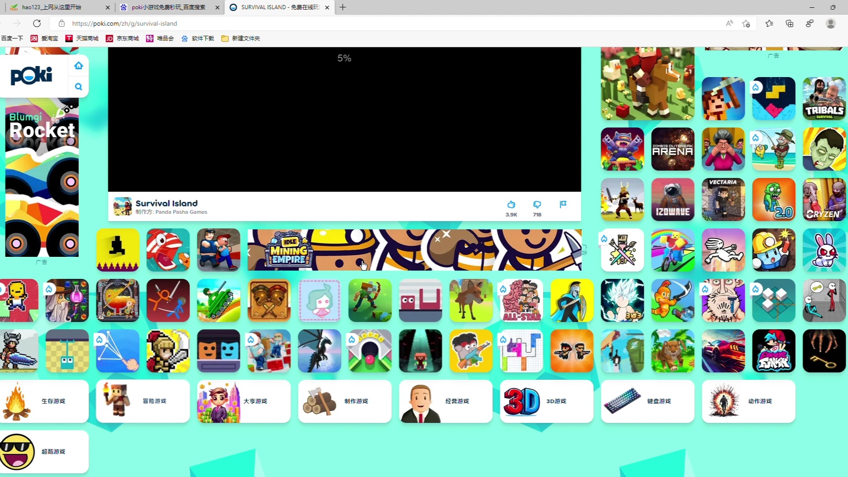Open 百度一下 bookmark
Image resolution: width=848 pixels, height=477 pixels.
tap(12, 39)
